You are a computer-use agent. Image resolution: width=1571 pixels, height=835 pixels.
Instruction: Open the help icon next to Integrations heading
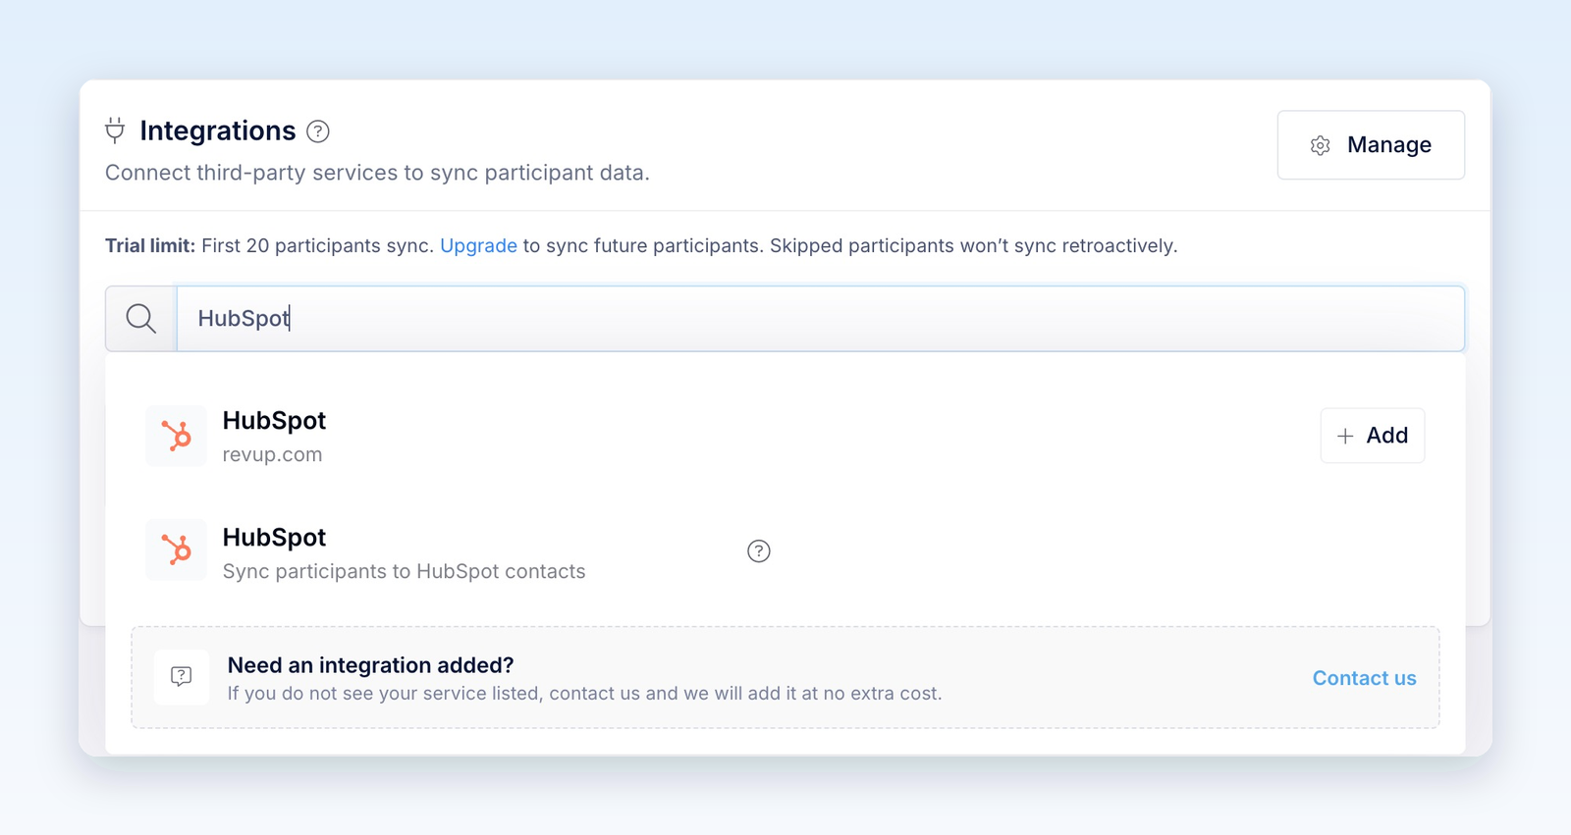point(318,131)
